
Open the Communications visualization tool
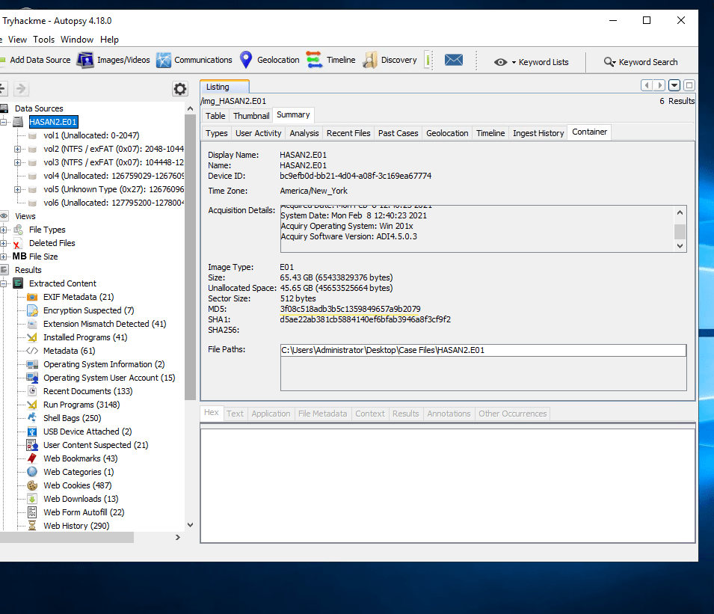pos(194,61)
